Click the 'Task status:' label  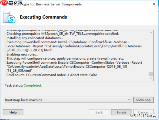click(x=14, y=85)
